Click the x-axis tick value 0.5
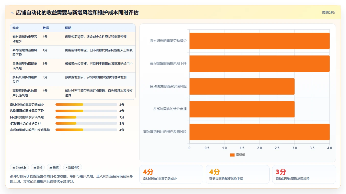 click(x=207, y=148)
